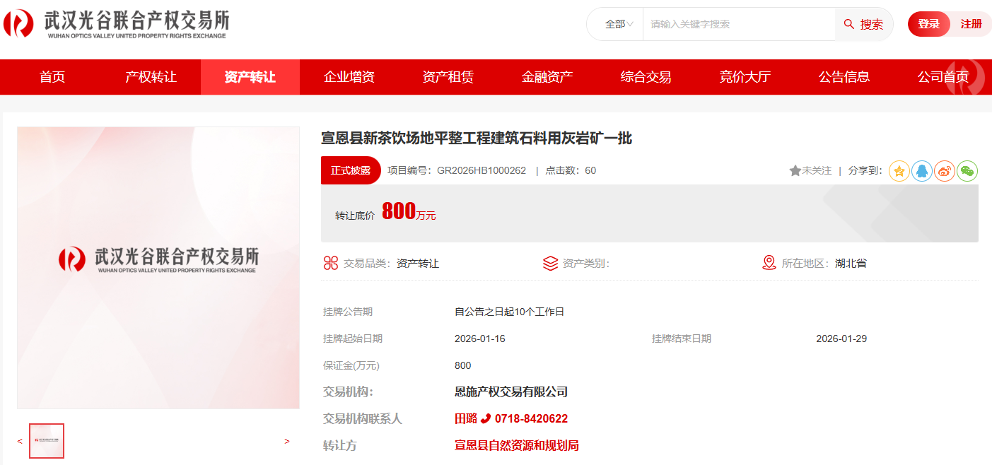This screenshot has height=465, width=992.
Task: Click the location pin icon by 所在地区
Action: click(x=769, y=263)
